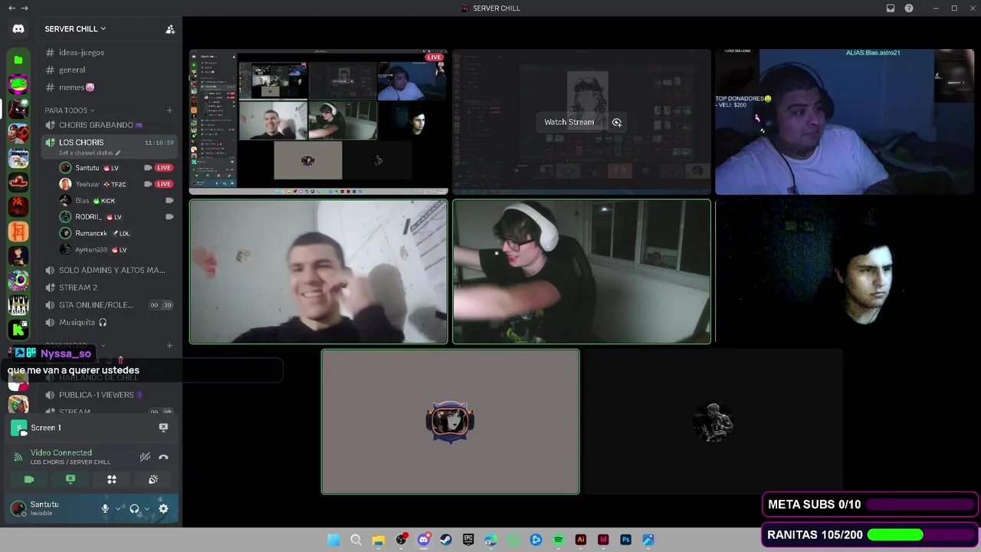The image size is (981, 552).
Task: Open microphone input options arrow
Action: coord(118,508)
